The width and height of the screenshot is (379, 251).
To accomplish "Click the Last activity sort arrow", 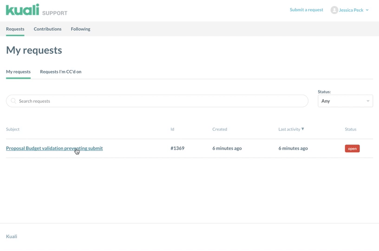I will (303, 129).
